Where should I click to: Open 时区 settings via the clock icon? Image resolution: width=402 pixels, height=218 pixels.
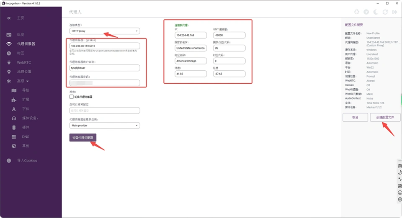coord(9,53)
